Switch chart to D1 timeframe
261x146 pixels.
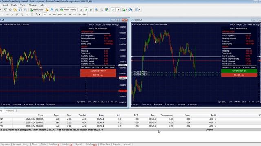pos(75,15)
